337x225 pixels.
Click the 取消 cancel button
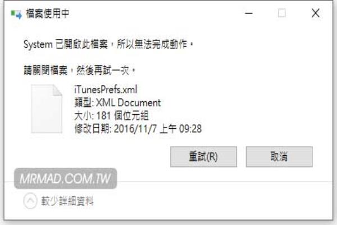[x=279, y=157]
